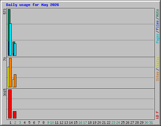The height and width of the screenshot is (126, 161).
Task: Click day label 17 on x-axis
Action: point(85,123)
